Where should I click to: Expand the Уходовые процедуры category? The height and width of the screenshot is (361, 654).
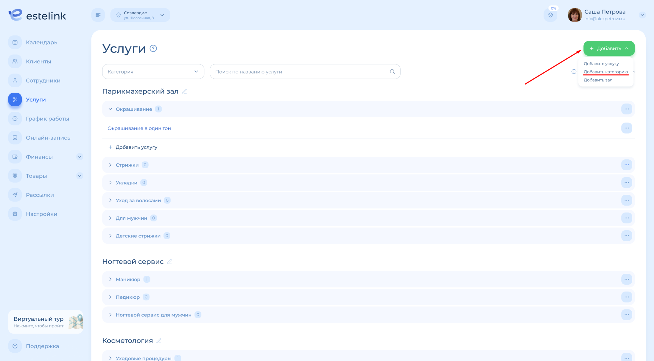coord(110,358)
